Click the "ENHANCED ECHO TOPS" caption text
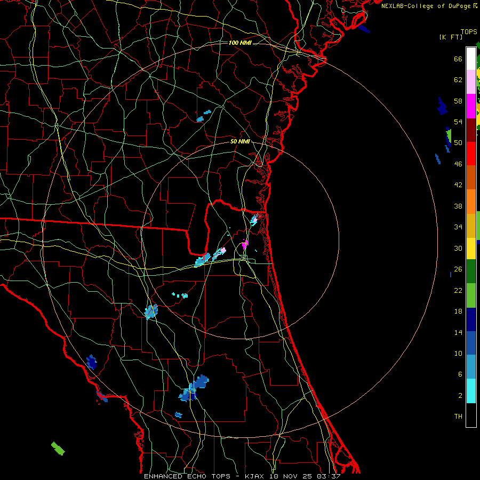 (x=187, y=476)
